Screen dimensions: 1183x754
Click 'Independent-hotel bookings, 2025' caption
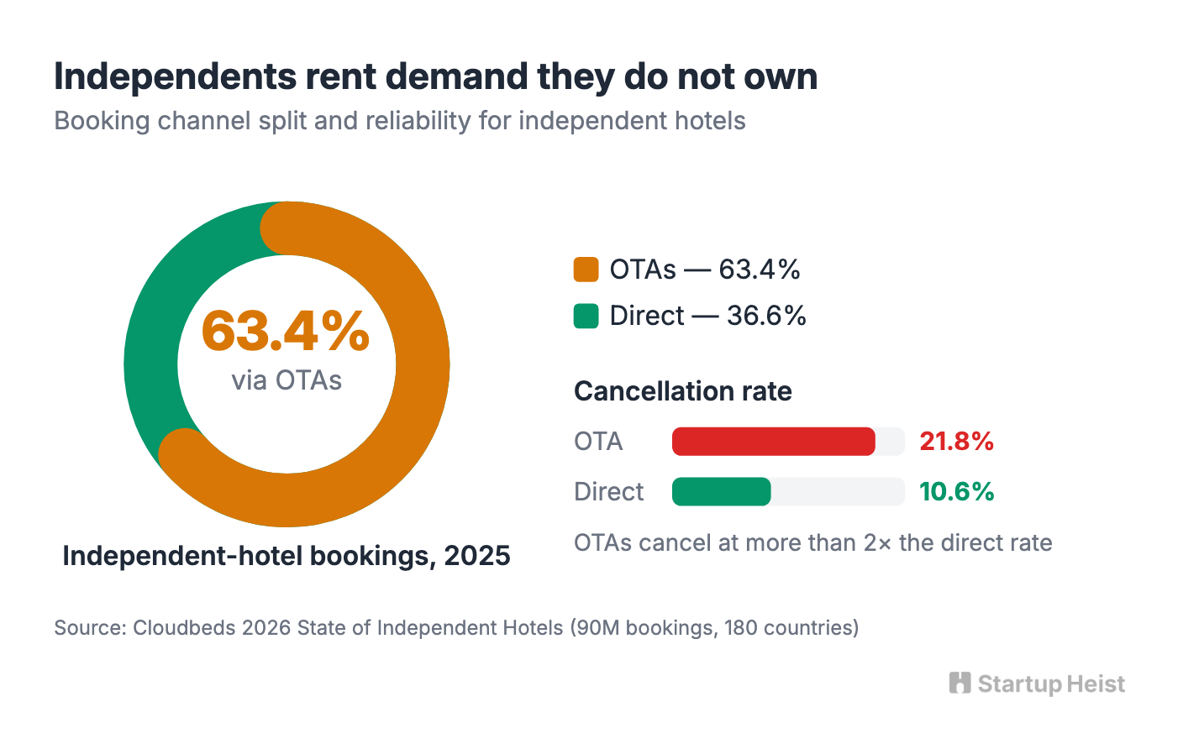pos(287,556)
